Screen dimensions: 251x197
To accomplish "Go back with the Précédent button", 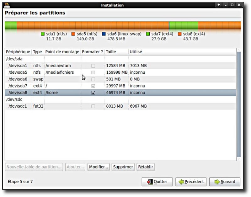I will pyautogui.click(x=191, y=182).
